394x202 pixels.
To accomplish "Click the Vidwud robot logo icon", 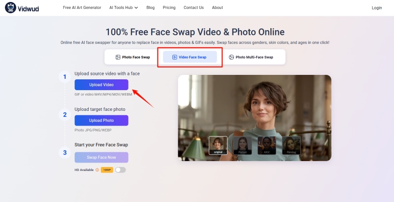I will click(x=10, y=8).
